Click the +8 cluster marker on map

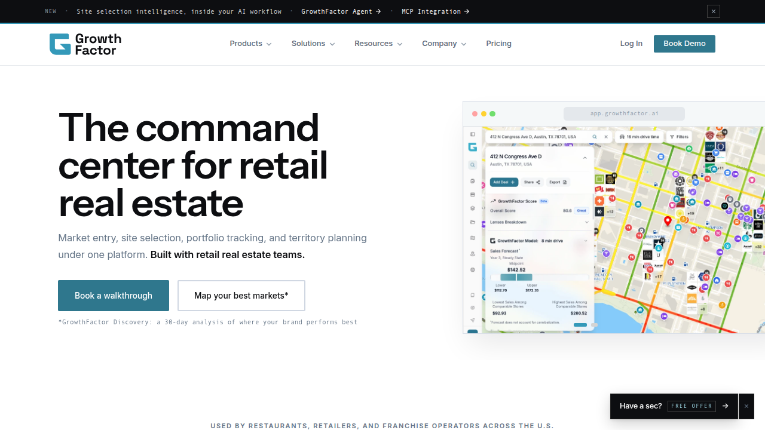coord(703,309)
